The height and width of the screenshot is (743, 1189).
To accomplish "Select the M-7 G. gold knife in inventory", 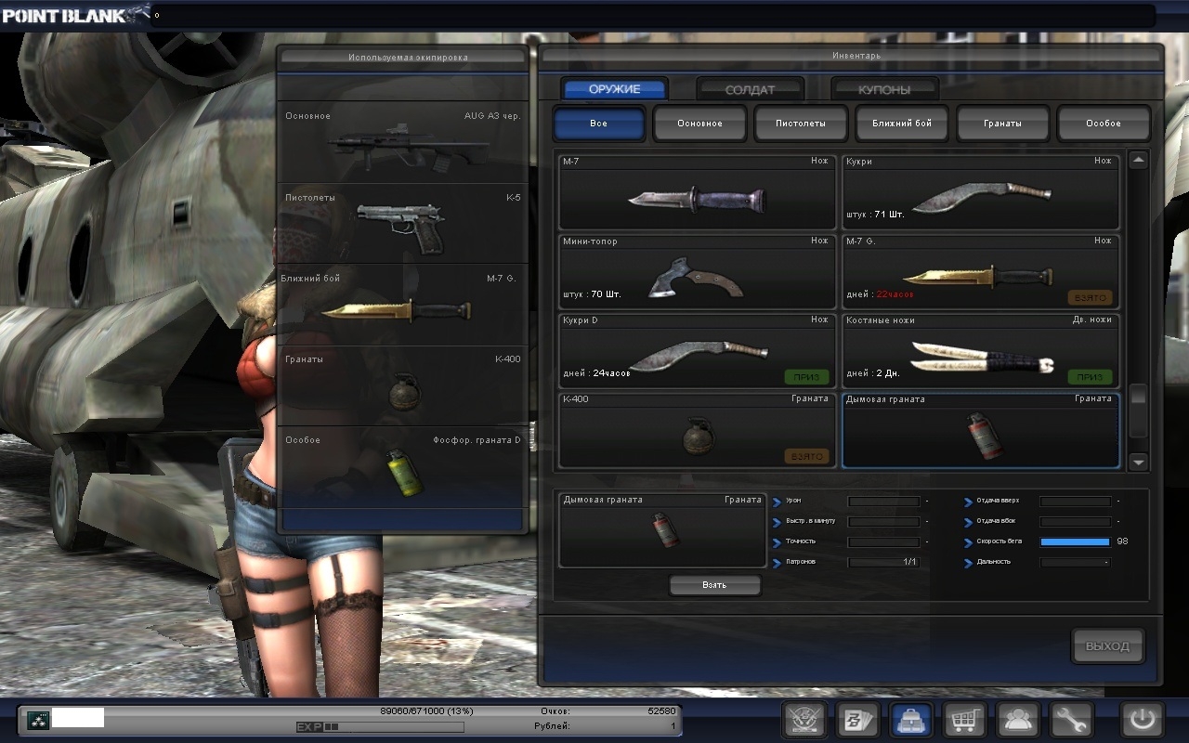I will click(981, 272).
